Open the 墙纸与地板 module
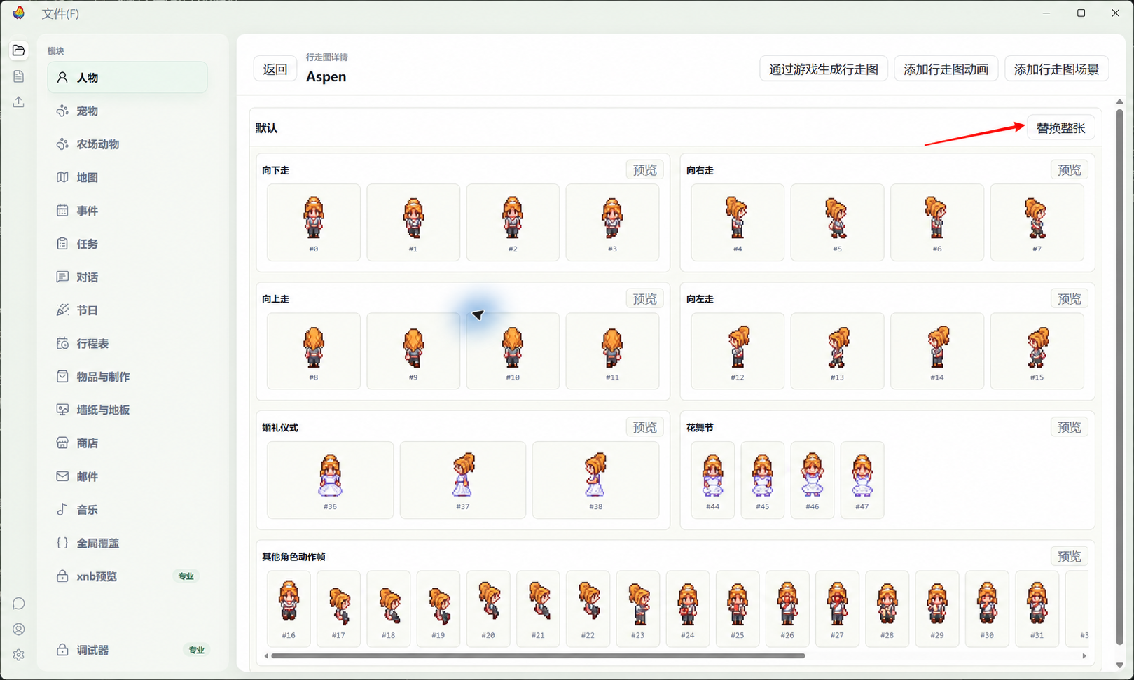 pos(127,410)
